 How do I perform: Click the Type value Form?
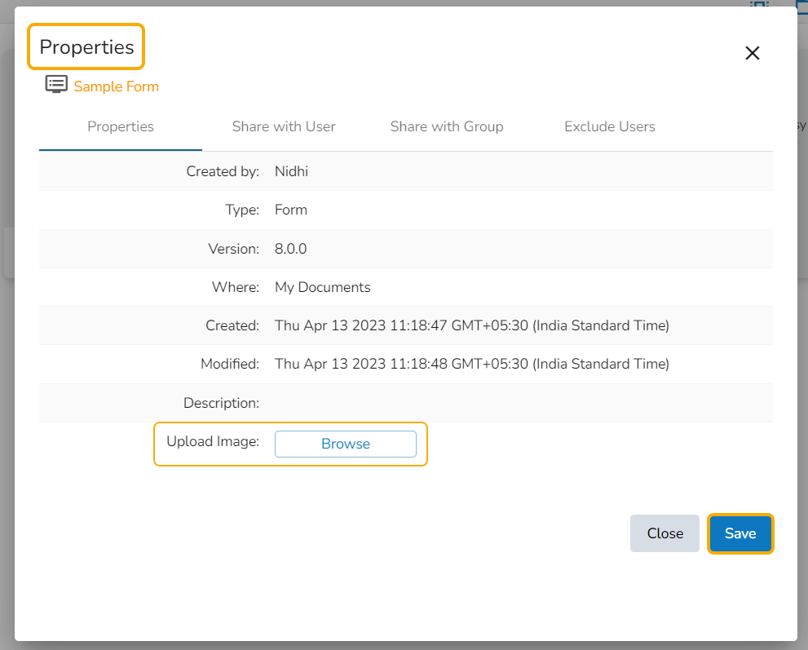[x=291, y=210]
